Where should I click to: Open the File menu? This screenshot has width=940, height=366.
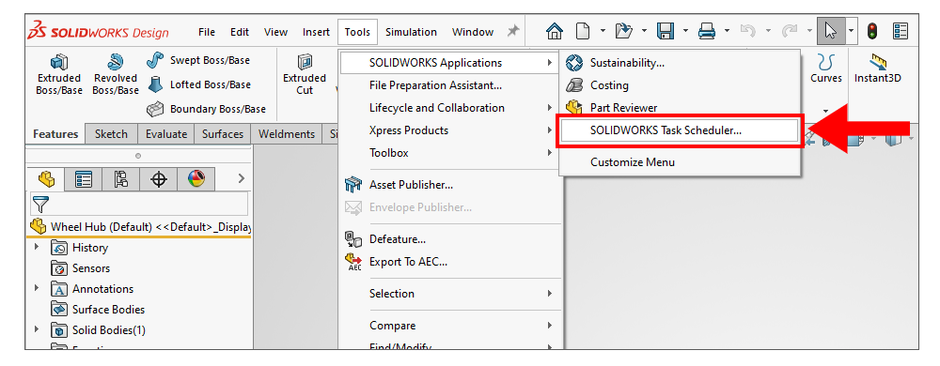click(207, 32)
